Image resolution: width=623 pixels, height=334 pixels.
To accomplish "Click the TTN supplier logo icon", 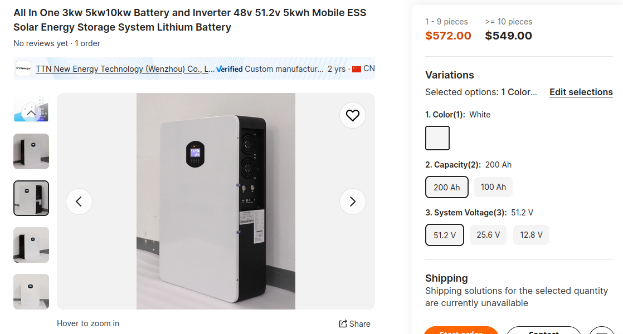I will click(x=23, y=68).
